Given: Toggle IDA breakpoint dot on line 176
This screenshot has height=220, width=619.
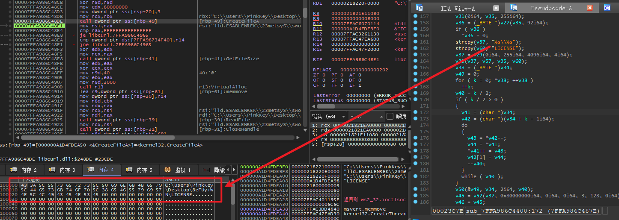Looking at the screenshot, I should coord(415,138).
